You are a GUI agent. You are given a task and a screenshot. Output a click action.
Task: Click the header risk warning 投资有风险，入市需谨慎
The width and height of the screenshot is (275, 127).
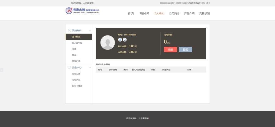click(x=82, y=3)
